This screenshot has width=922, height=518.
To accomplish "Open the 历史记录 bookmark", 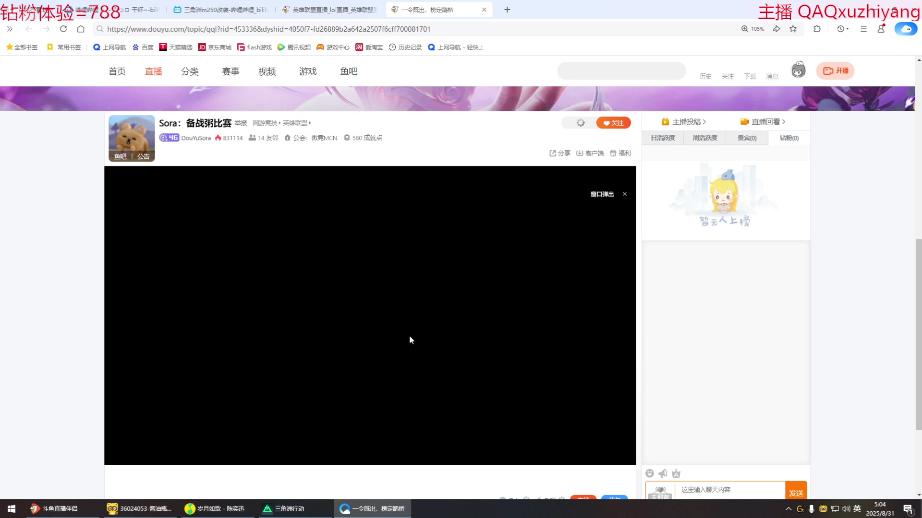I will tap(405, 47).
